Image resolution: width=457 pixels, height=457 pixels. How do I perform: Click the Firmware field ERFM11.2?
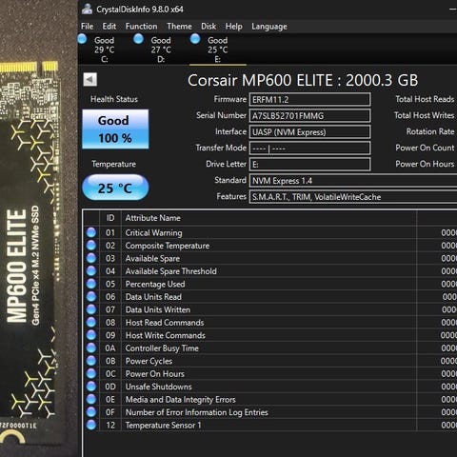coord(309,99)
